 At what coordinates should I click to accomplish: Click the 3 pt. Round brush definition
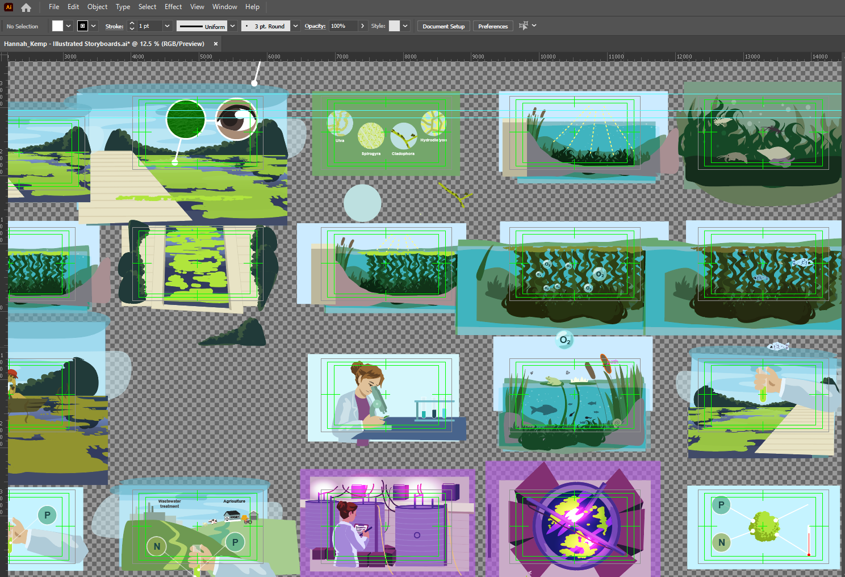point(266,26)
